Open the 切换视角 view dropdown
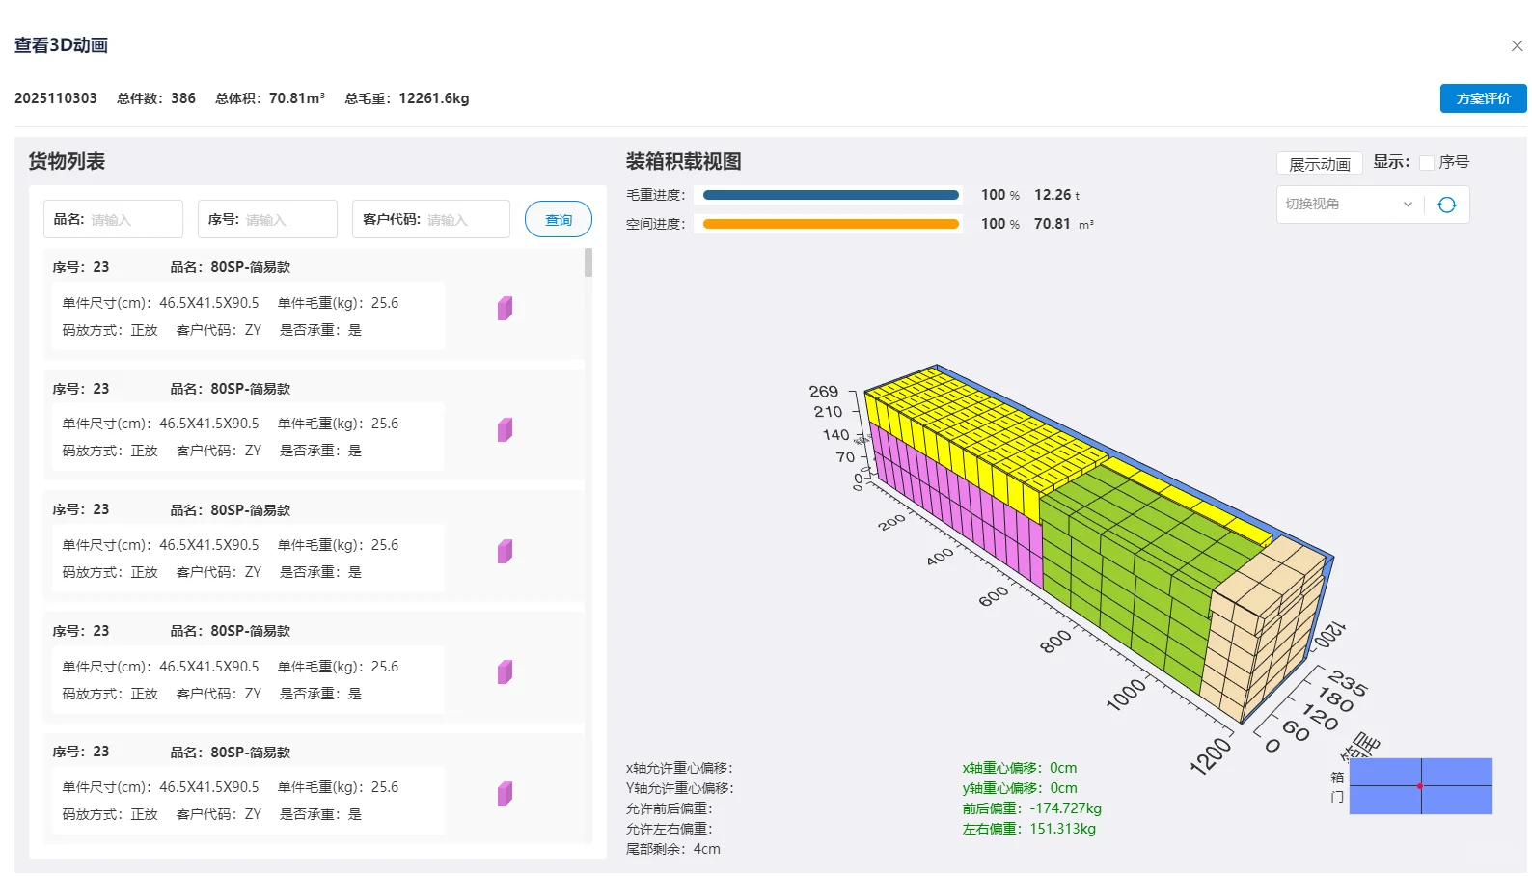This screenshot has width=1532, height=876. [x=1349, y=205]
